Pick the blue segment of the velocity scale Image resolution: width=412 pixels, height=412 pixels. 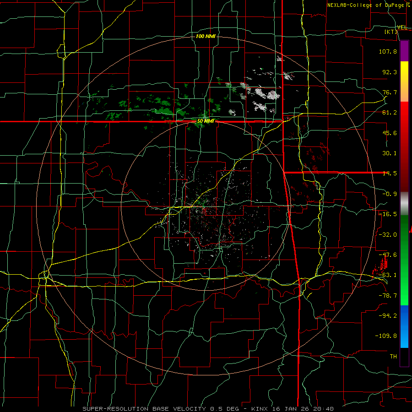point(404,326)
